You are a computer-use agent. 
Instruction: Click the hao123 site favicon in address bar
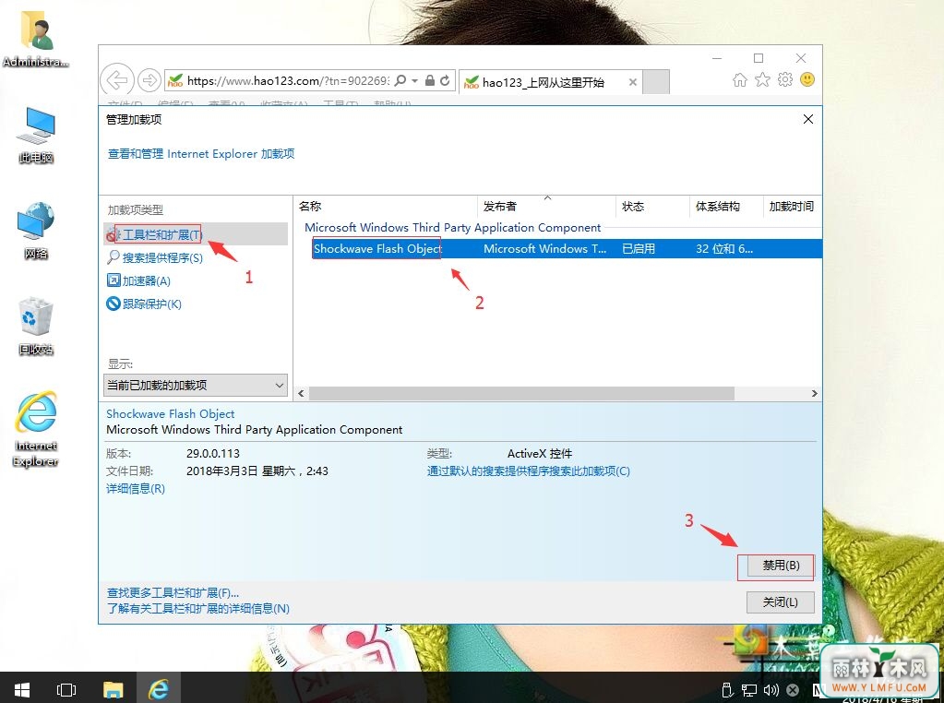click(x=175, y=80)
